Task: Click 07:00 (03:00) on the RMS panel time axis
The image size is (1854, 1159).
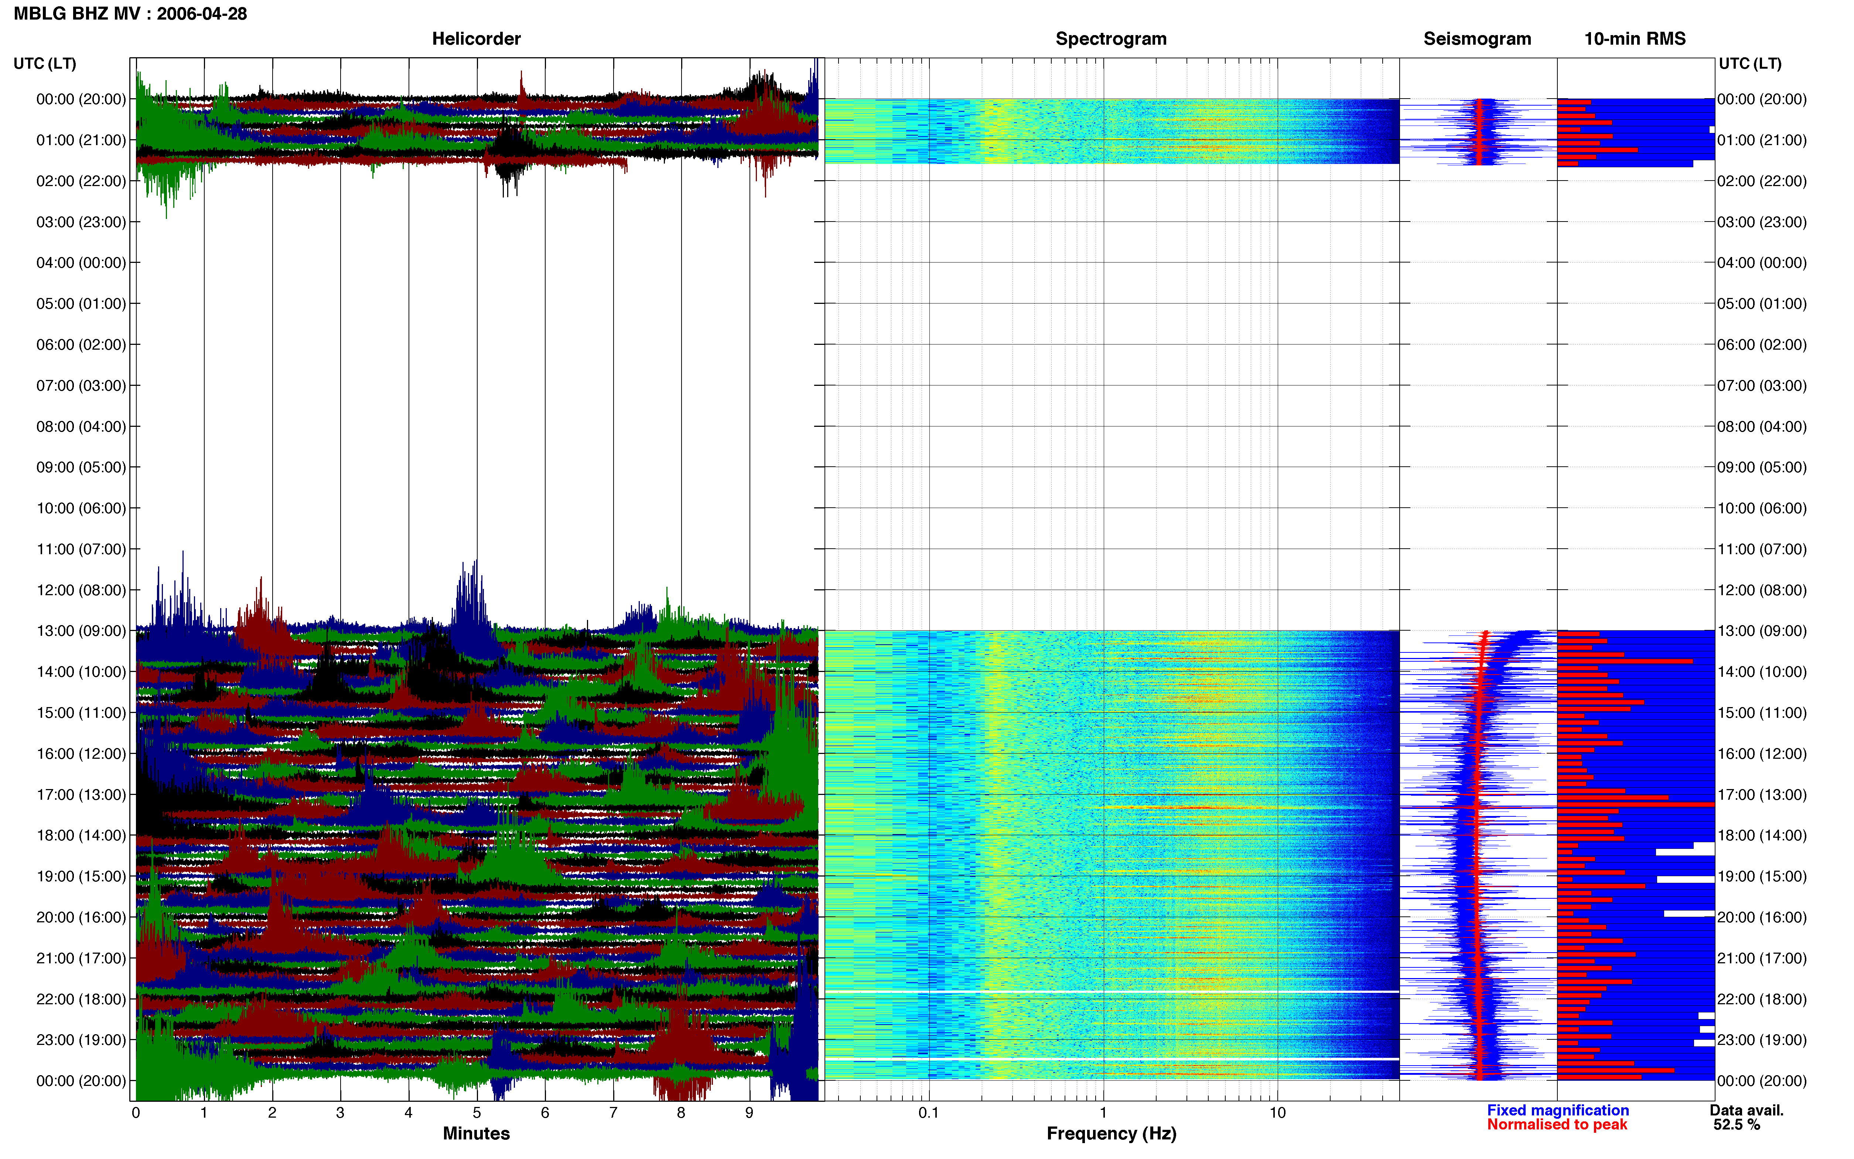Action: (1762, 385)
